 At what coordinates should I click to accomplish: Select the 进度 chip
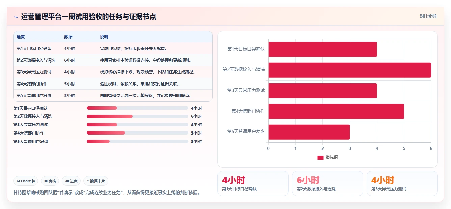coord(71,181)
